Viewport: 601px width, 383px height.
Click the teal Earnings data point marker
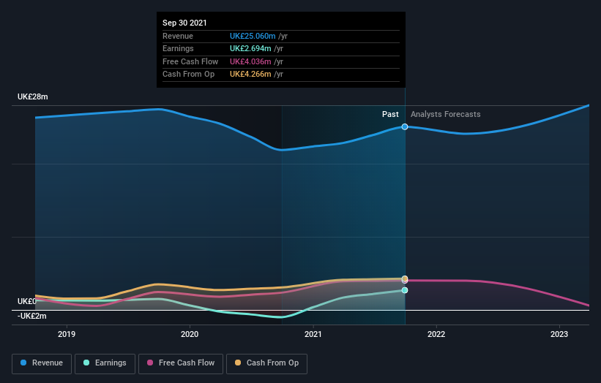[405, 290]
